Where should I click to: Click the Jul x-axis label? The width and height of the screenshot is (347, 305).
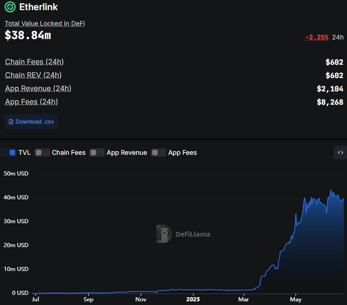point(35,299)
